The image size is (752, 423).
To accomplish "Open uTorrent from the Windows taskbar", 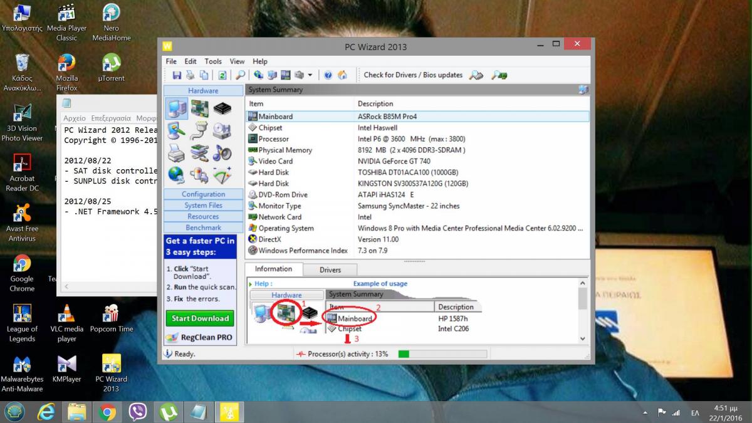I will click(x=167, y=412).
